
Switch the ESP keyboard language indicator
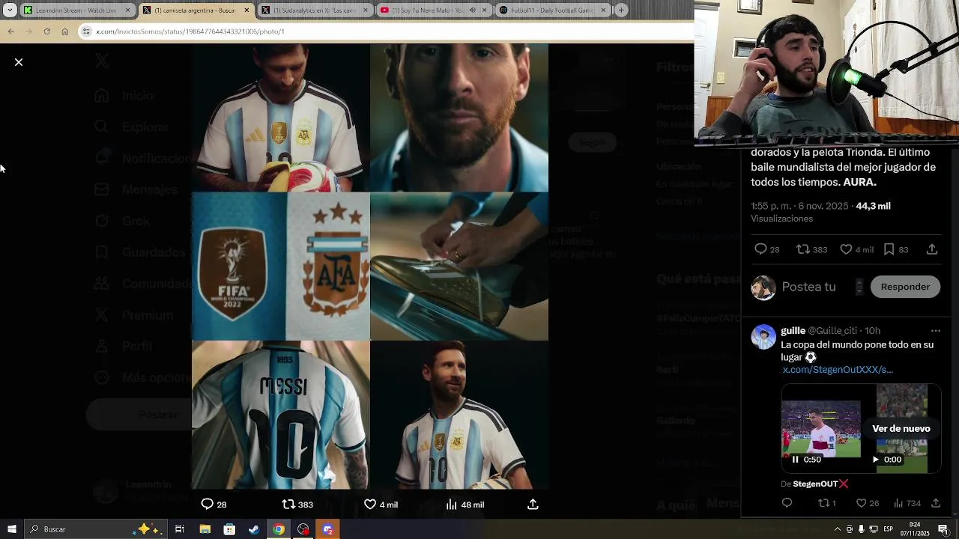pyautogui.click(x=889, y=529)
